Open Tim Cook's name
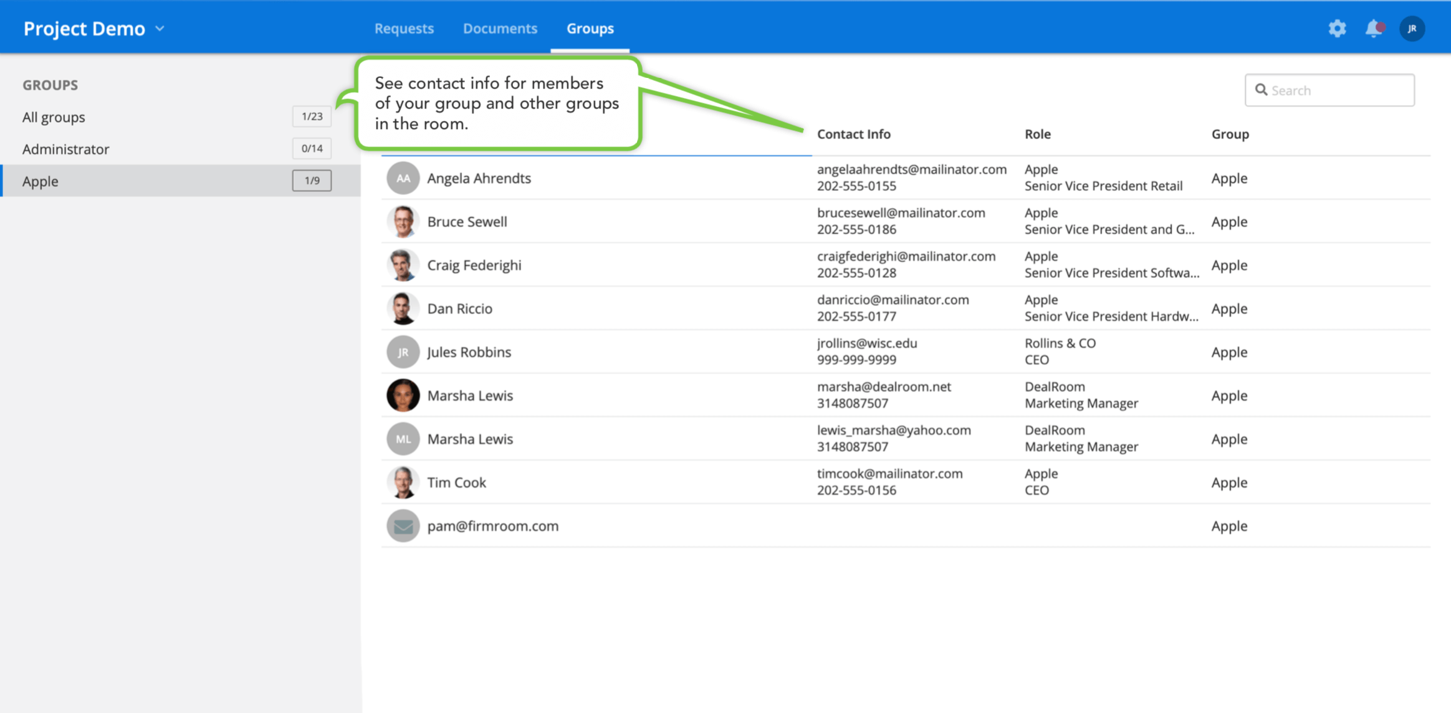1451x713 pixels. point(456,482)
